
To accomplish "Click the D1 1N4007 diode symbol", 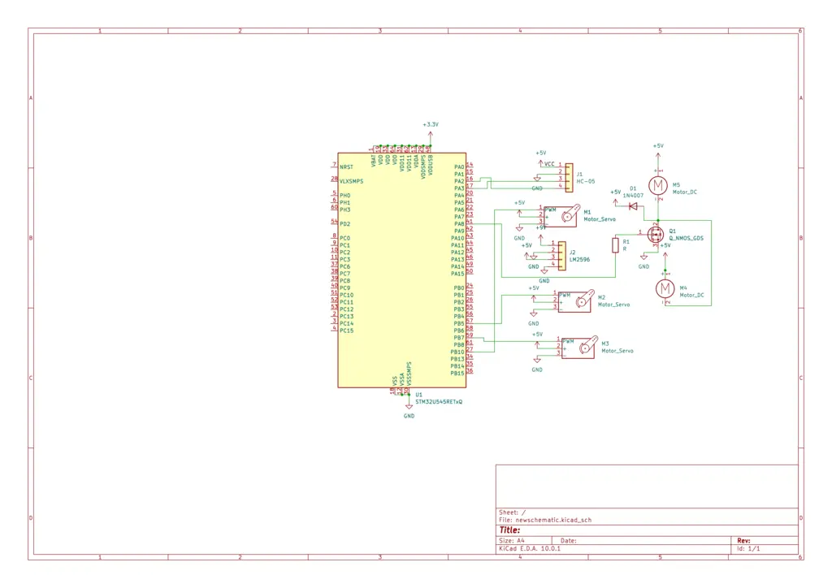I will (633, 206).
